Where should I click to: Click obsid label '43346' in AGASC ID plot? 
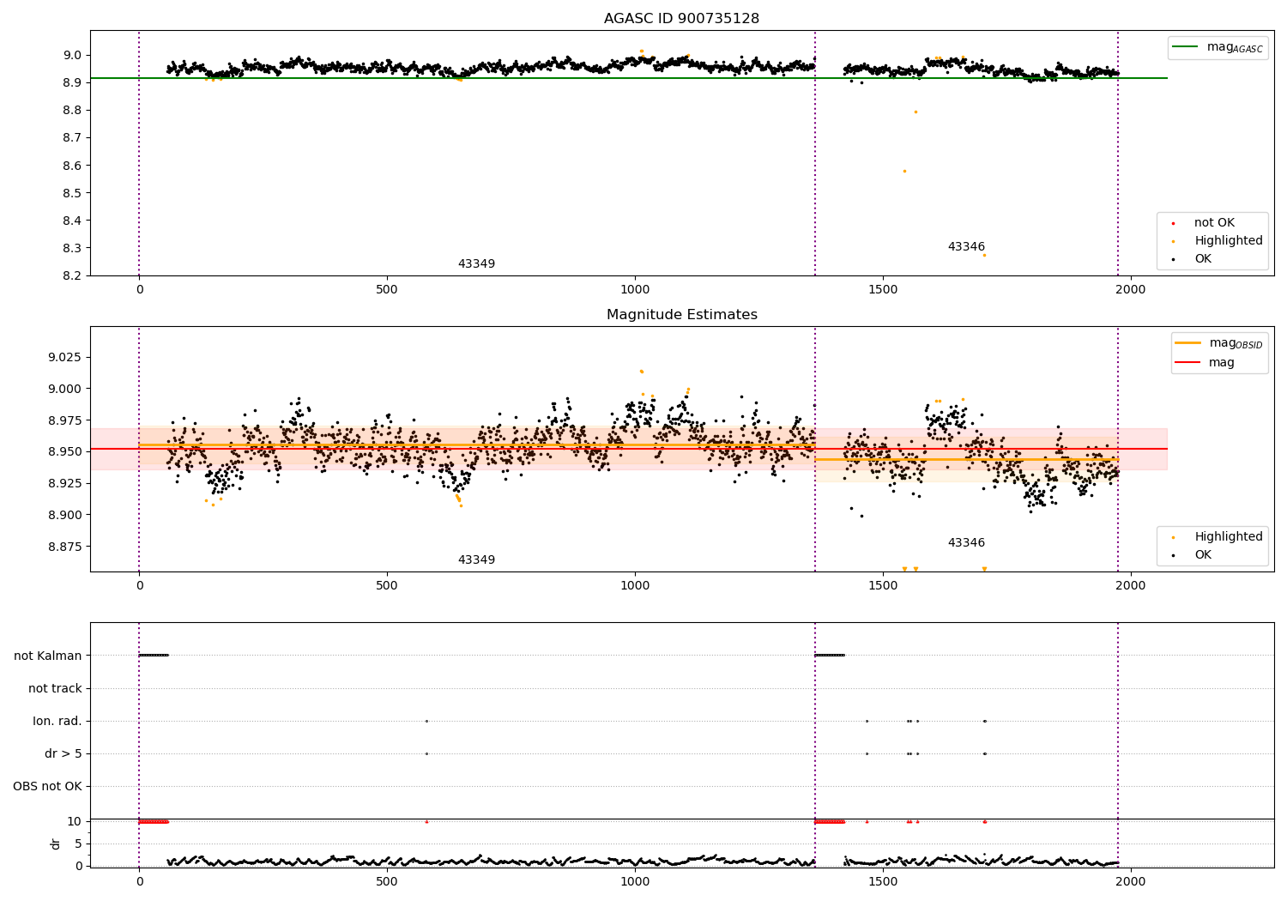pos(966,247)
